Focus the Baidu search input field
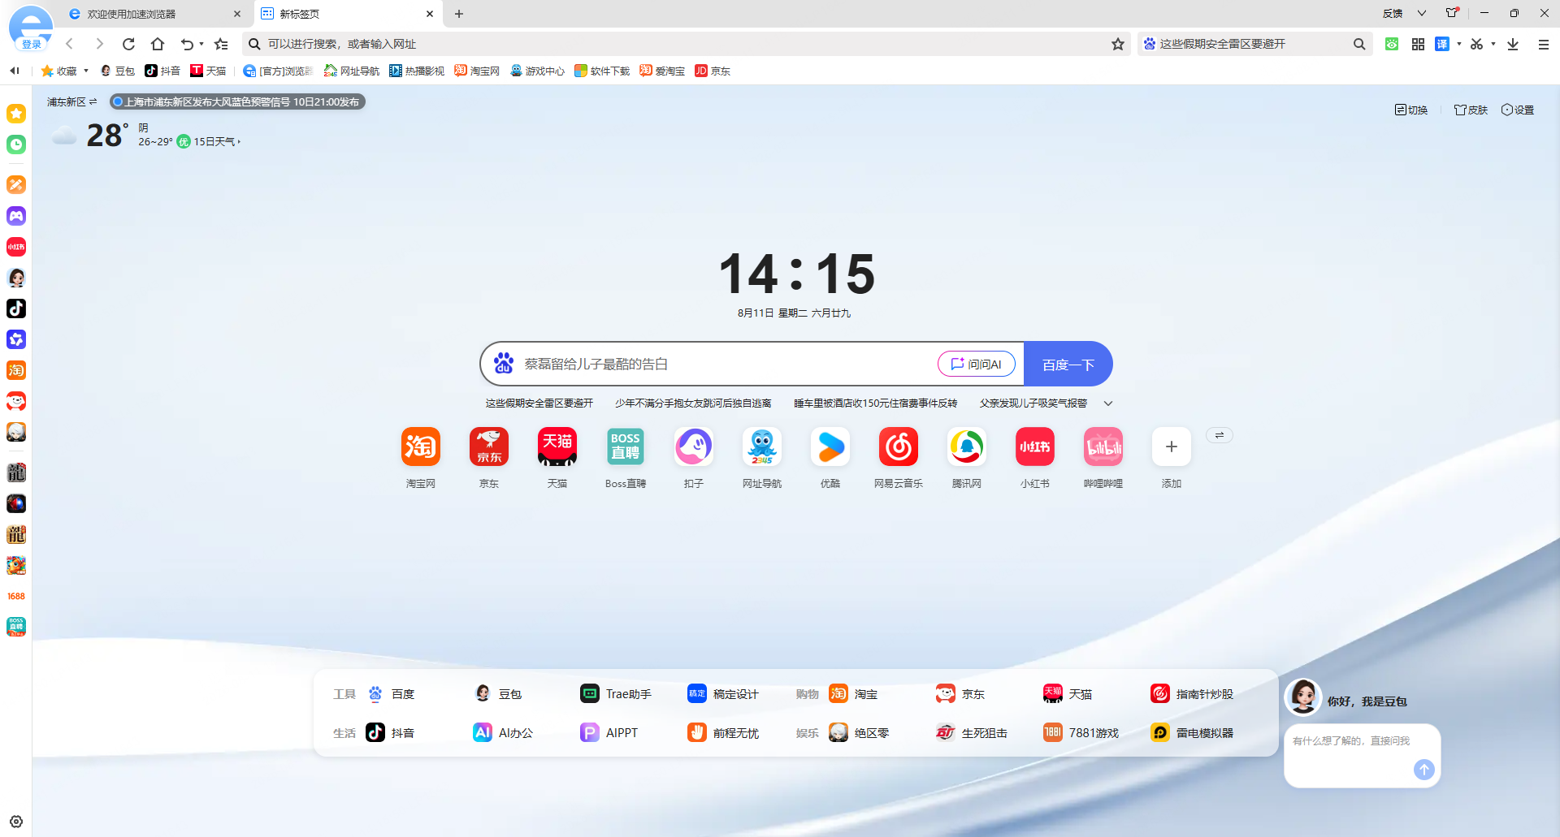This screenshot has height=837, width=1560. [727, 364]
